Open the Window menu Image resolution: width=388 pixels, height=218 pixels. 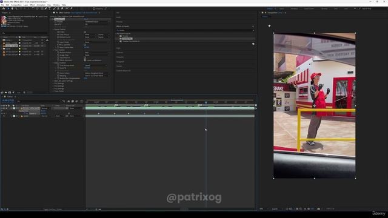(x=56, y=5)
